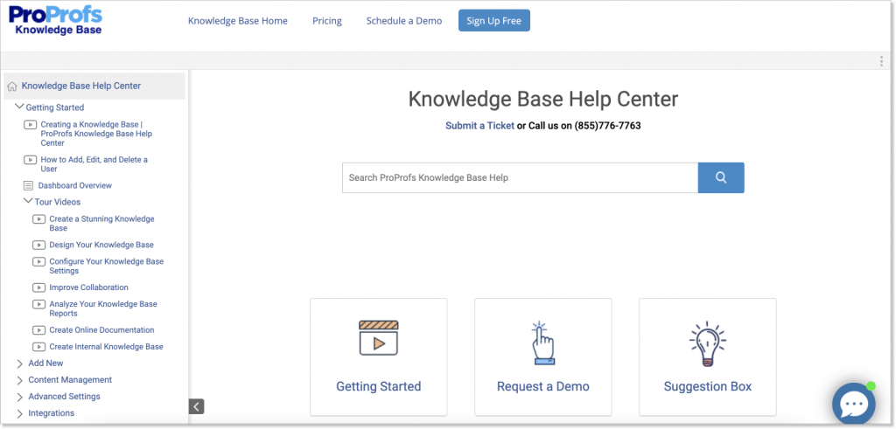This screenshot has width=896, height=429.
Task: Click video icon beside Create Online Documentation
Action: (x=38, y=330)
